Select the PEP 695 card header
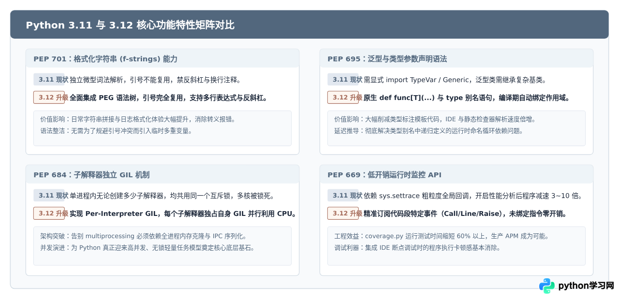 pos(457,58)
